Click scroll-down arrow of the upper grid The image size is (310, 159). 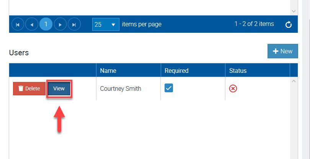coord(294,11)
